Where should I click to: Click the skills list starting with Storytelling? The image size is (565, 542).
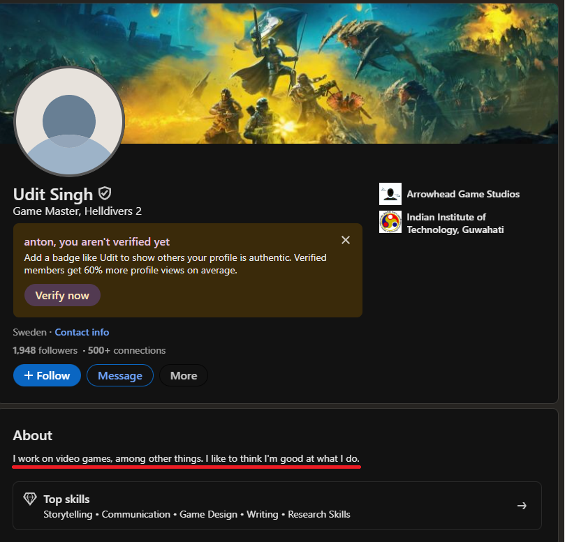coord(197,514)
